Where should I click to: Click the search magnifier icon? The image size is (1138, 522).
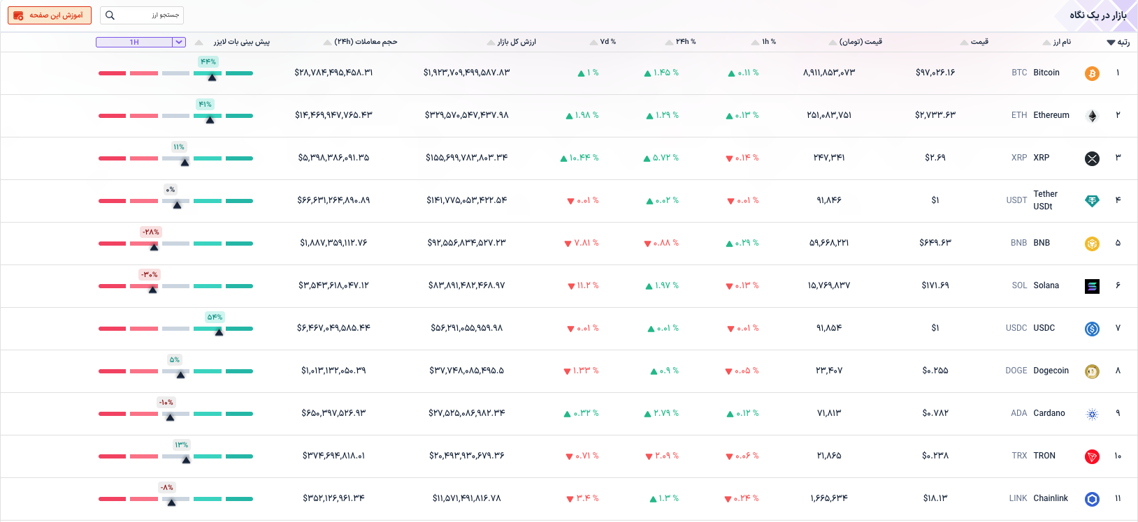tap(110, 15)
